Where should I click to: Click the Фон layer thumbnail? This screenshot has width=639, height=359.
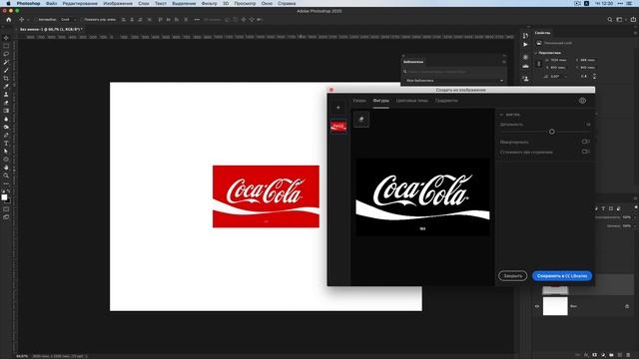[555, 306]
